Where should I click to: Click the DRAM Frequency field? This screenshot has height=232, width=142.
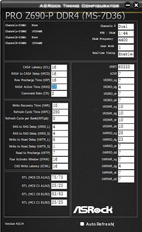point(126,40)
